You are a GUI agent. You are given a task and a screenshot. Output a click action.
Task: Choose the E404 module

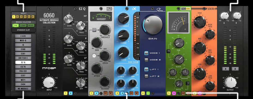coord(23,84)
